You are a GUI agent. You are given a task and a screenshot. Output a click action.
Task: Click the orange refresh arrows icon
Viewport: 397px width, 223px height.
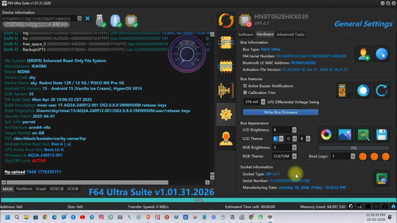coord(226,20)
